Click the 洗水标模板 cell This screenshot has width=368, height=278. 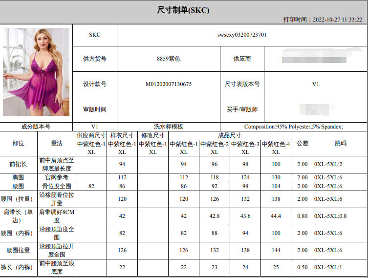pos(169,127)
